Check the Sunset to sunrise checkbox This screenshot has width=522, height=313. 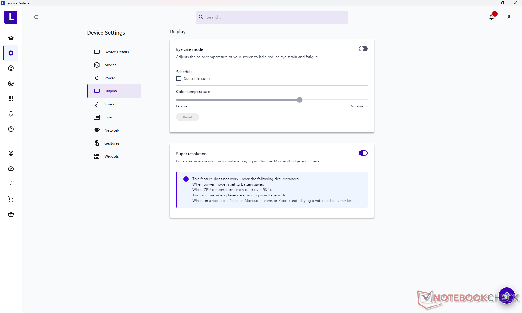coord(179,79)
